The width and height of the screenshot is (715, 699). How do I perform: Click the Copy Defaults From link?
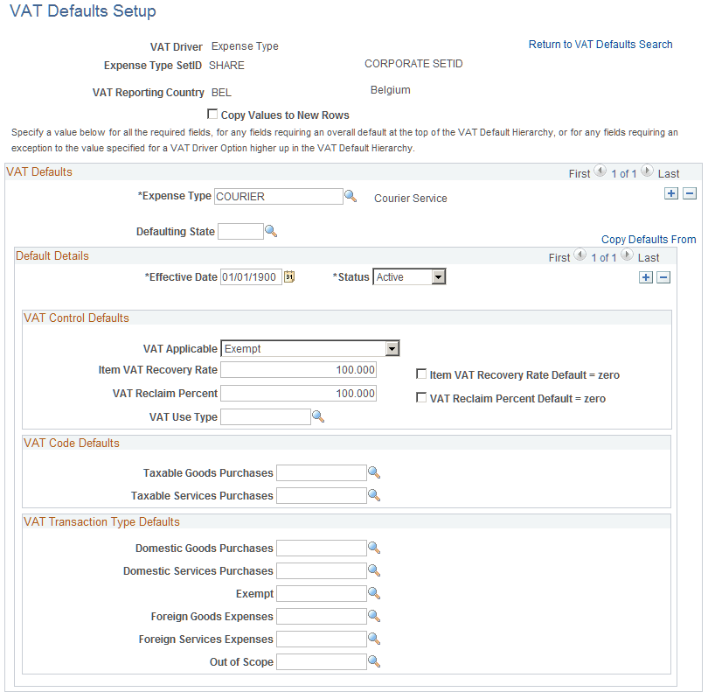click(x=648, y=239)
